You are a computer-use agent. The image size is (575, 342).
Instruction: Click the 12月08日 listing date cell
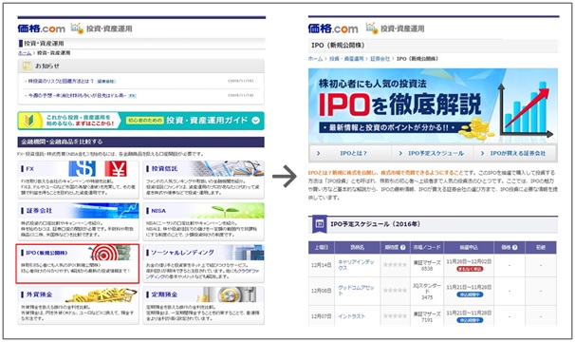322,291
